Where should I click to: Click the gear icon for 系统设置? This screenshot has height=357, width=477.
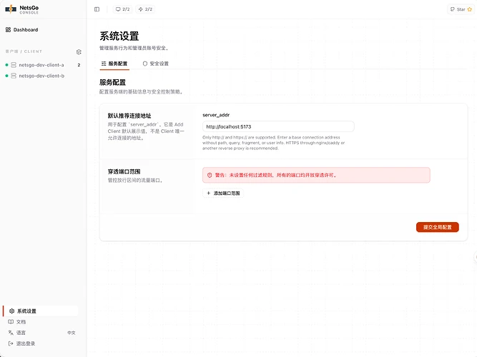click(12, 311)
